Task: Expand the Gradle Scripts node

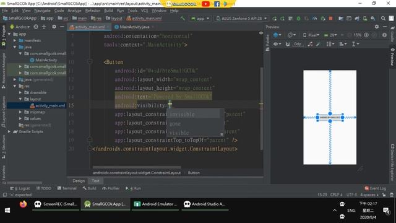Action: [9, 131]
